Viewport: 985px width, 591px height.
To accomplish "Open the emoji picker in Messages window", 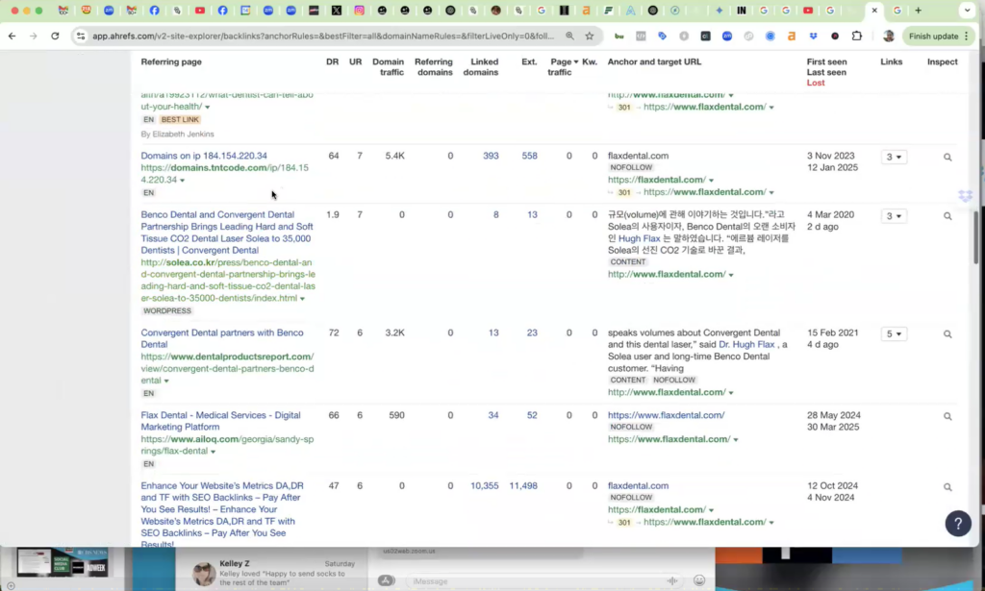I will [699, 581].
